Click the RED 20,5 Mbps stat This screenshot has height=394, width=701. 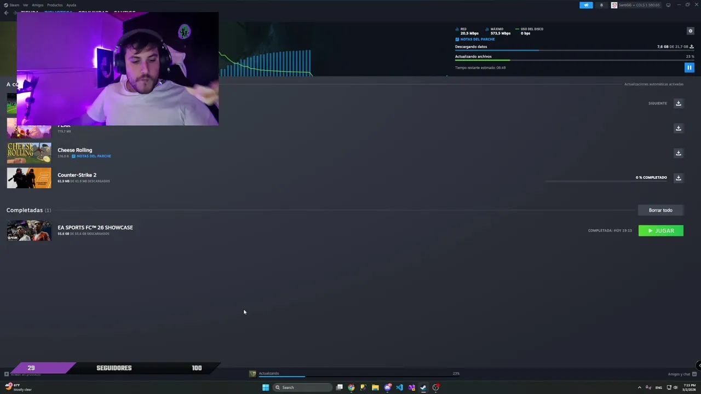(467, 31)
